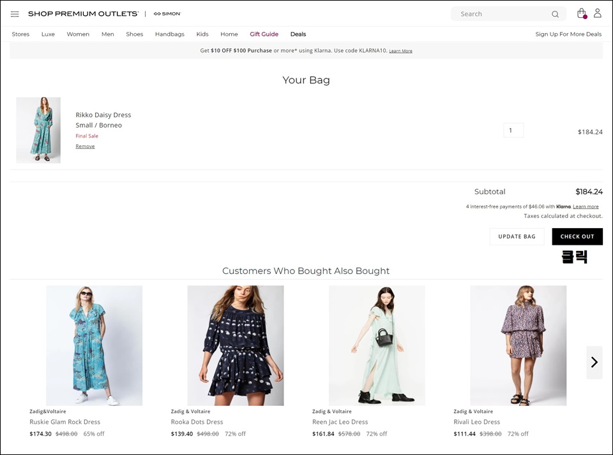Open the Gift Guide menu

click(x=264, y=34)
